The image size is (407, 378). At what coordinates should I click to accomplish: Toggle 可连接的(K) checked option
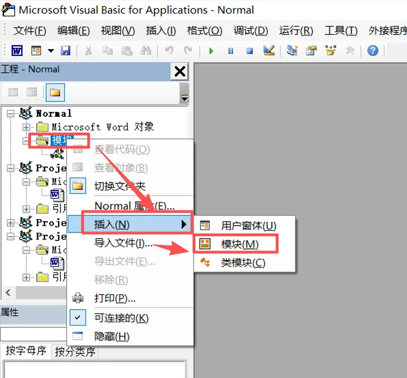tap(130, 318)
